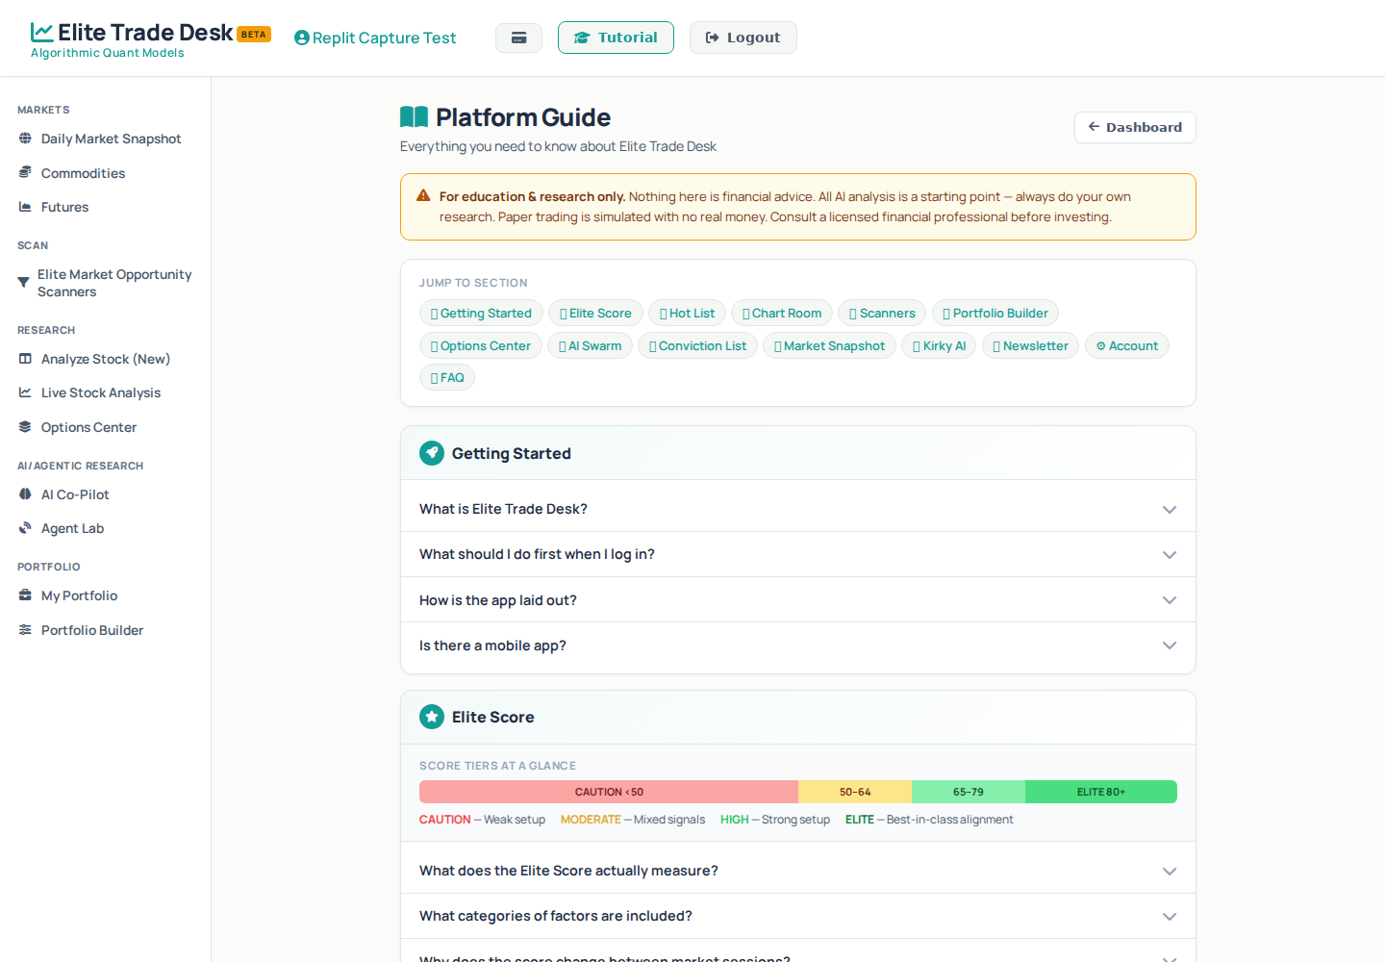
Task: Jump to the FAQ section chip
Action: click(x=447, y=377)
